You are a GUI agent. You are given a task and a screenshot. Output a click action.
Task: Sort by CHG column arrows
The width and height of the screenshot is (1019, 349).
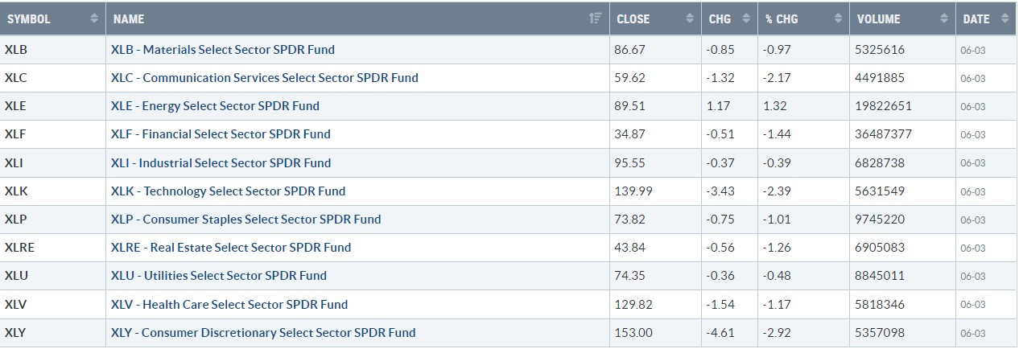point(745,18)
